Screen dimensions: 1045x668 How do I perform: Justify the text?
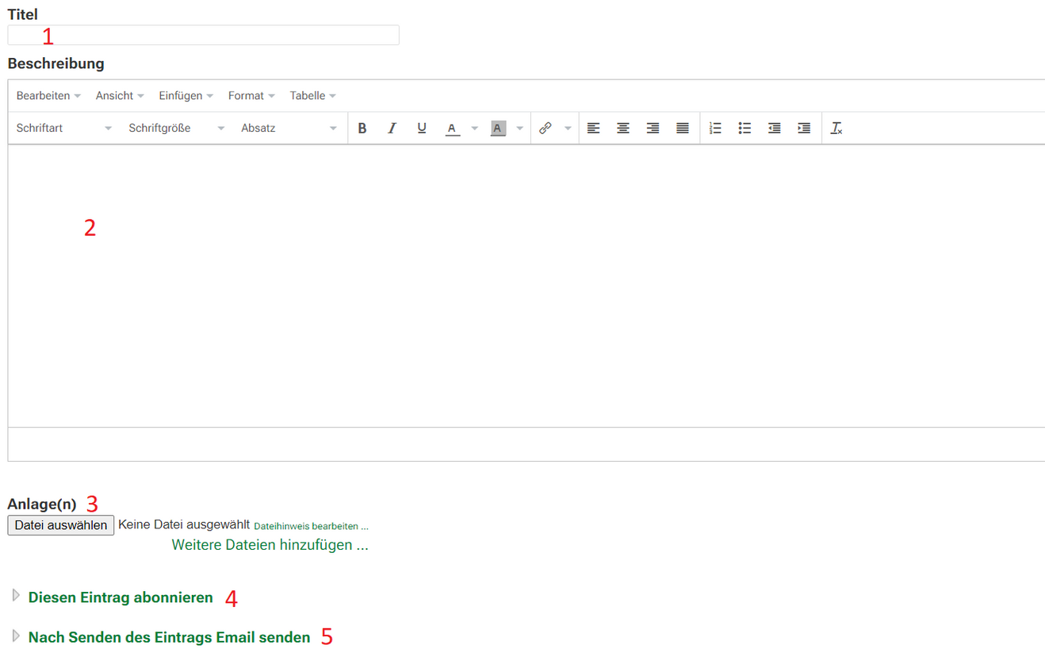tap(683, 128)
